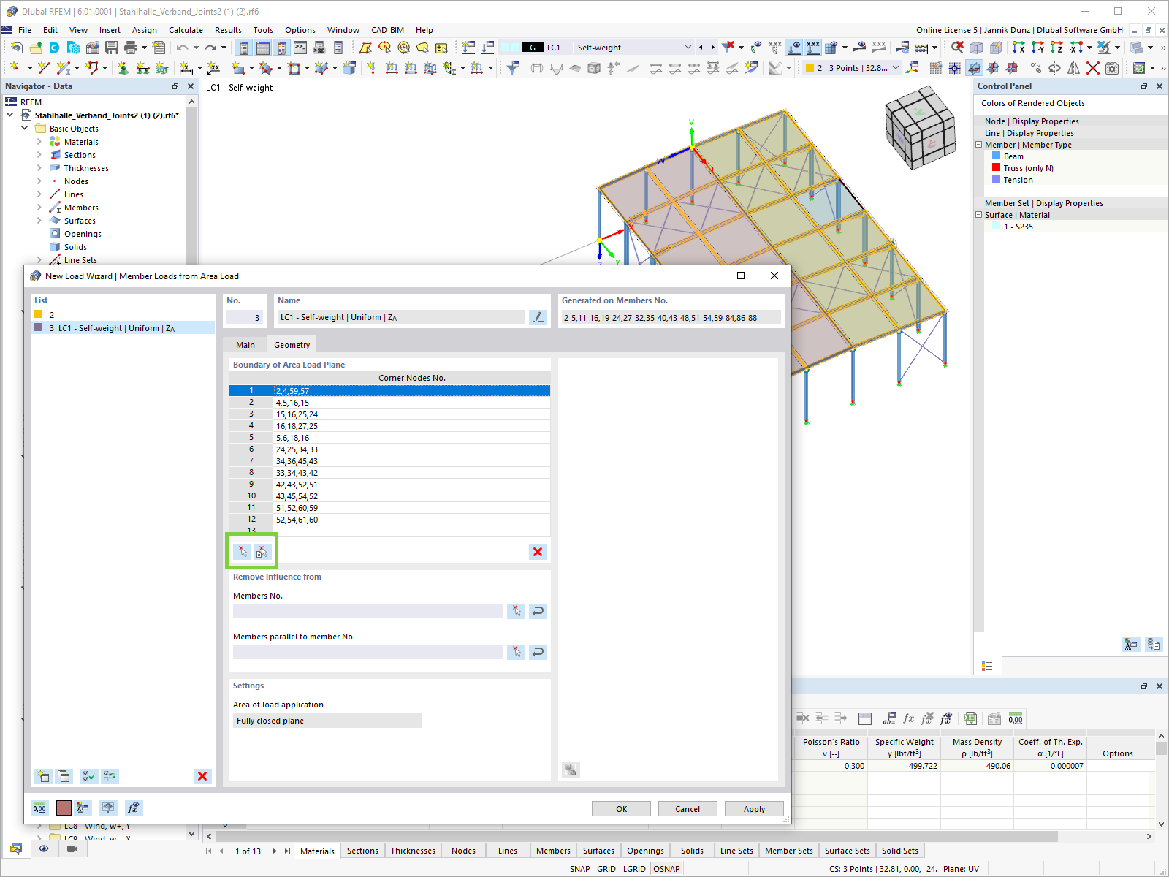Switch to the Main tab in the dialog

click(245, 344)
